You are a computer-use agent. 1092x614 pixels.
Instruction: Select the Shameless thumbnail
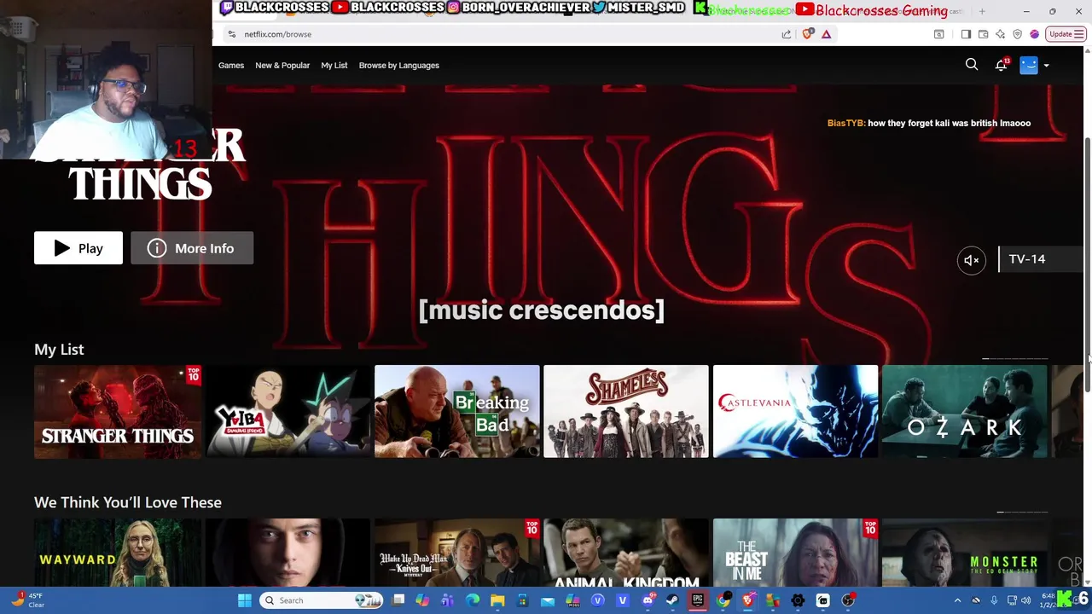pos(626,412)
